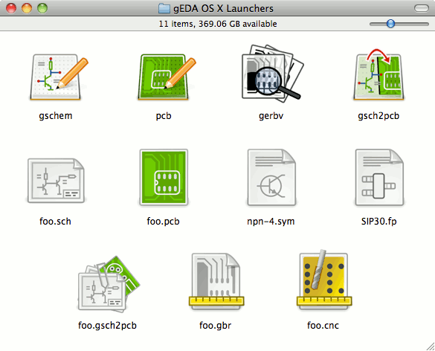Select the gschem application icon

(x=59, y=77)
